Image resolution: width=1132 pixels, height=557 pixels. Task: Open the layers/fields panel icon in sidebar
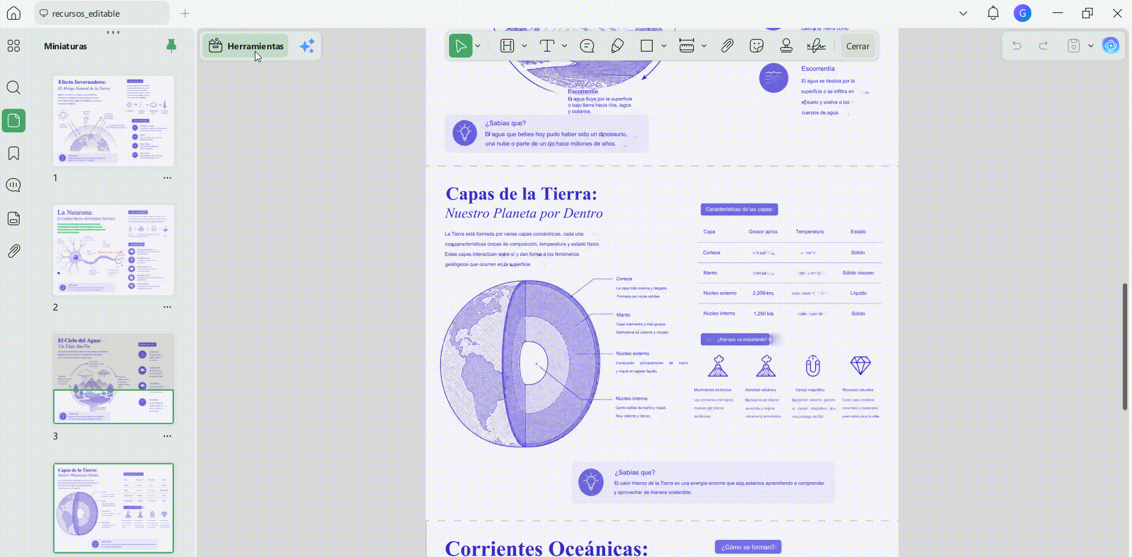14,218
